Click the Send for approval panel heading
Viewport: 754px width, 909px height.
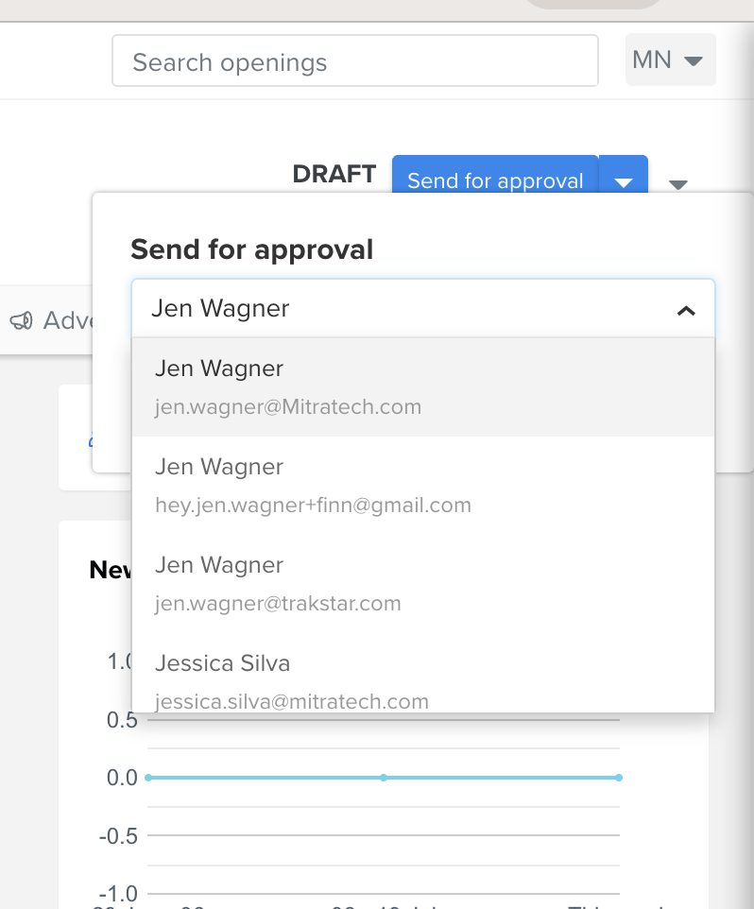tap(251, 249)
